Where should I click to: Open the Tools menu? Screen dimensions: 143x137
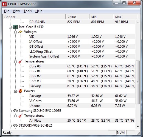[x=27, y=11]
